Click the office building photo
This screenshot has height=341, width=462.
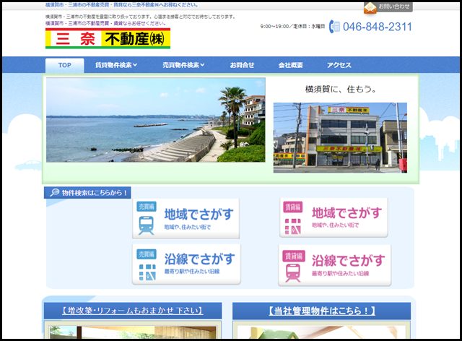pos(340,138)
